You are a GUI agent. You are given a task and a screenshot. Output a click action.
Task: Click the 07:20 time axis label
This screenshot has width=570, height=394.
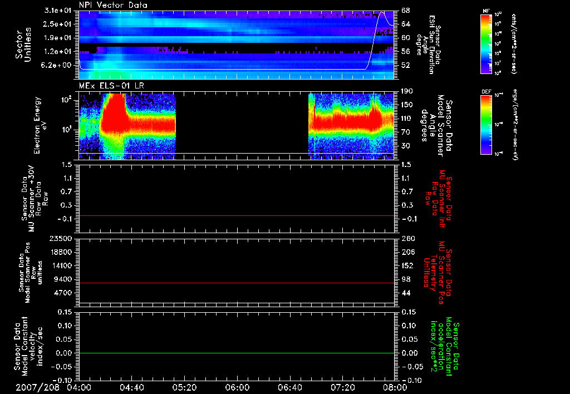342,387
